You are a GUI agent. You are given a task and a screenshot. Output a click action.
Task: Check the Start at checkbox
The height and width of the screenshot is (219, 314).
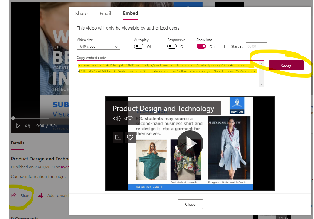[x=226, y=46]
